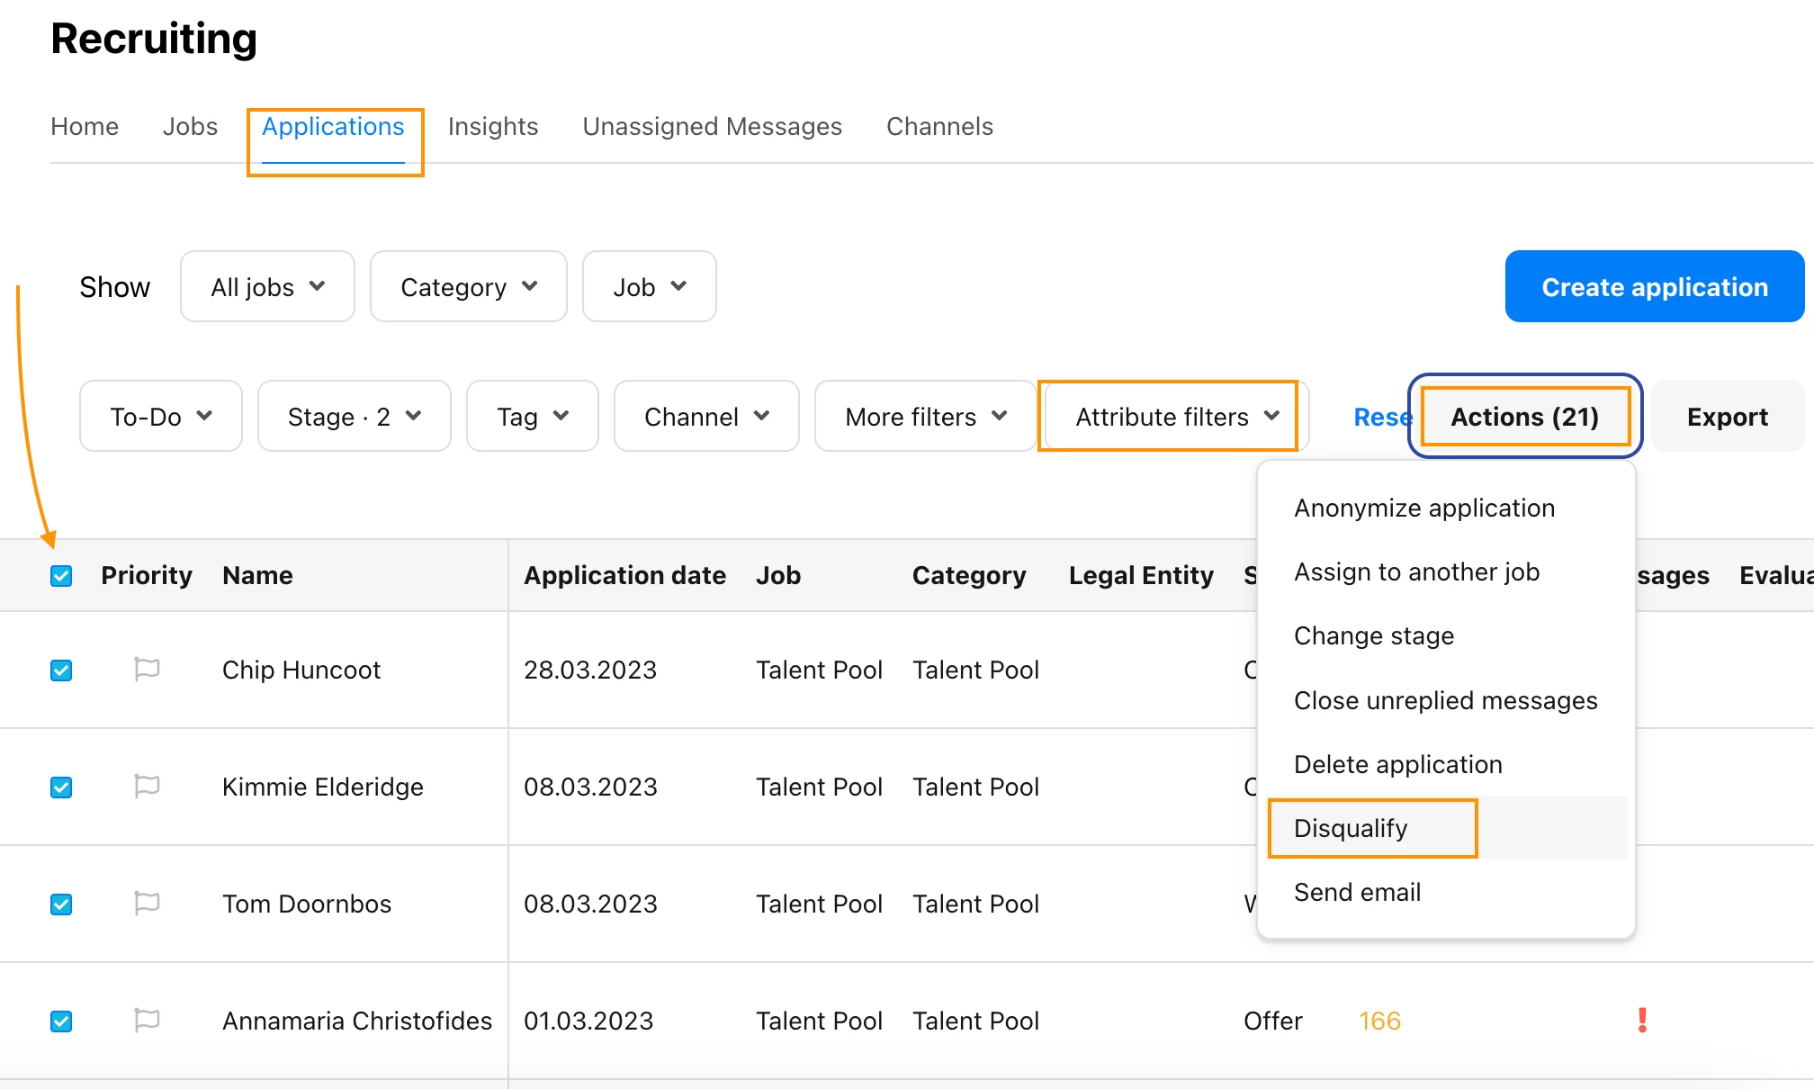Click the Category column header in the table
This screenshot has height=1089, width=1814.
(969, 576)
